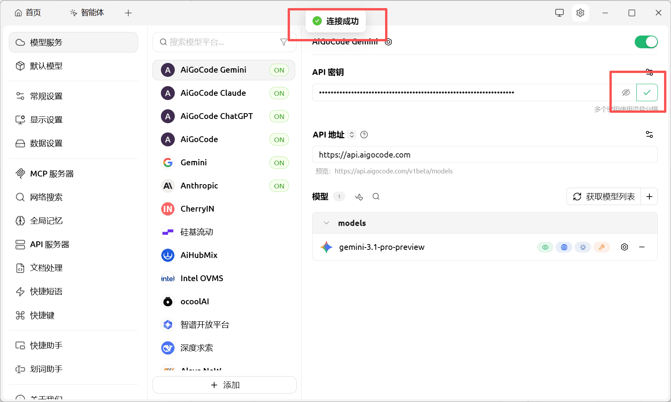Click the Anthropic logo icon
This screenshot has height=402, width=671.
[x=168, y=186]
